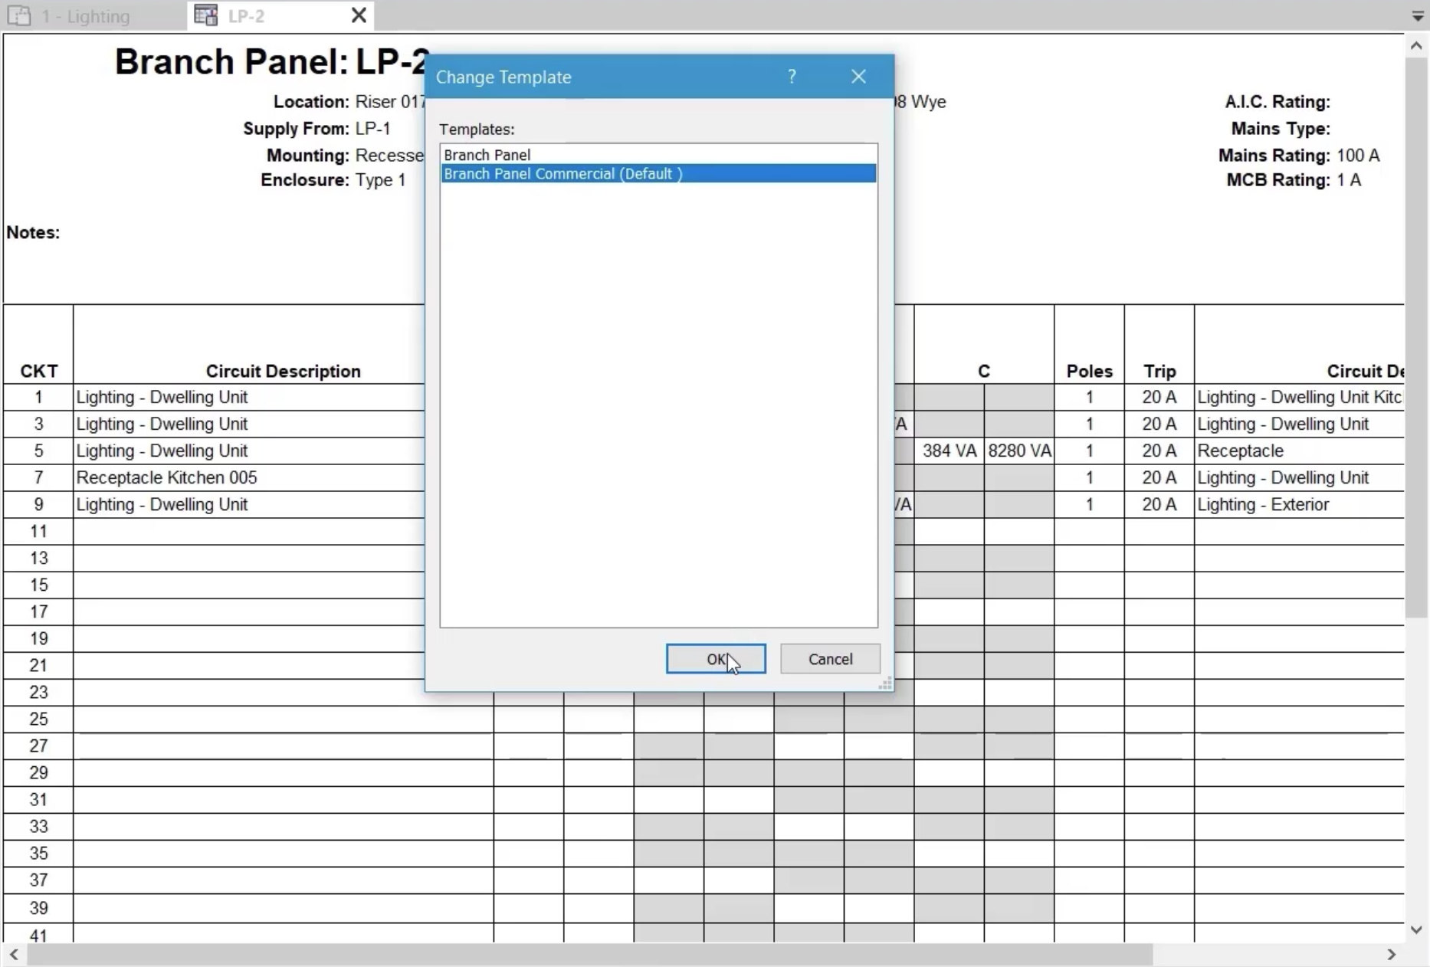
Task: Click the CKT column header
Action: 39,371
